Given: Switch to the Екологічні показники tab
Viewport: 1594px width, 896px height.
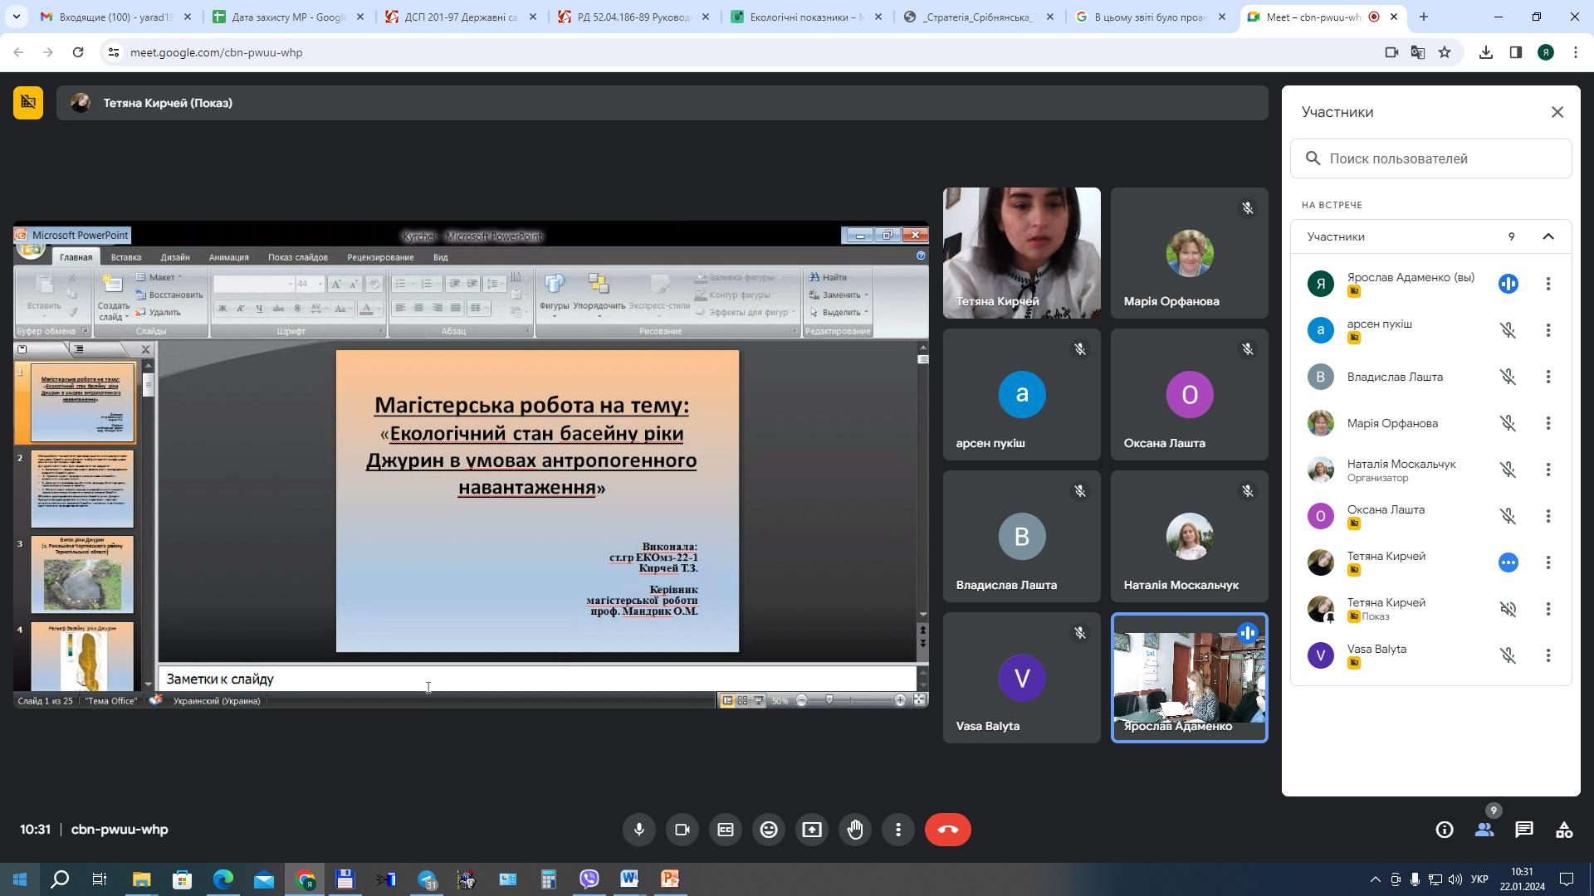Looking at the screenshot, I should (x=801, y=17).
